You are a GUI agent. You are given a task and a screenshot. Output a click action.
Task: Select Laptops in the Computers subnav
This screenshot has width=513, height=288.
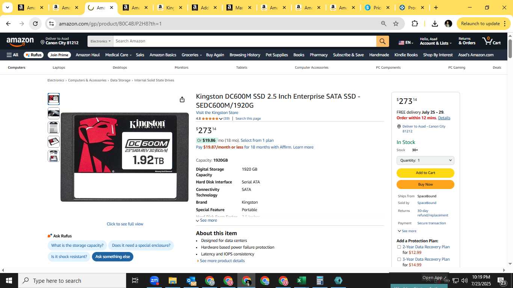[59, 67]
